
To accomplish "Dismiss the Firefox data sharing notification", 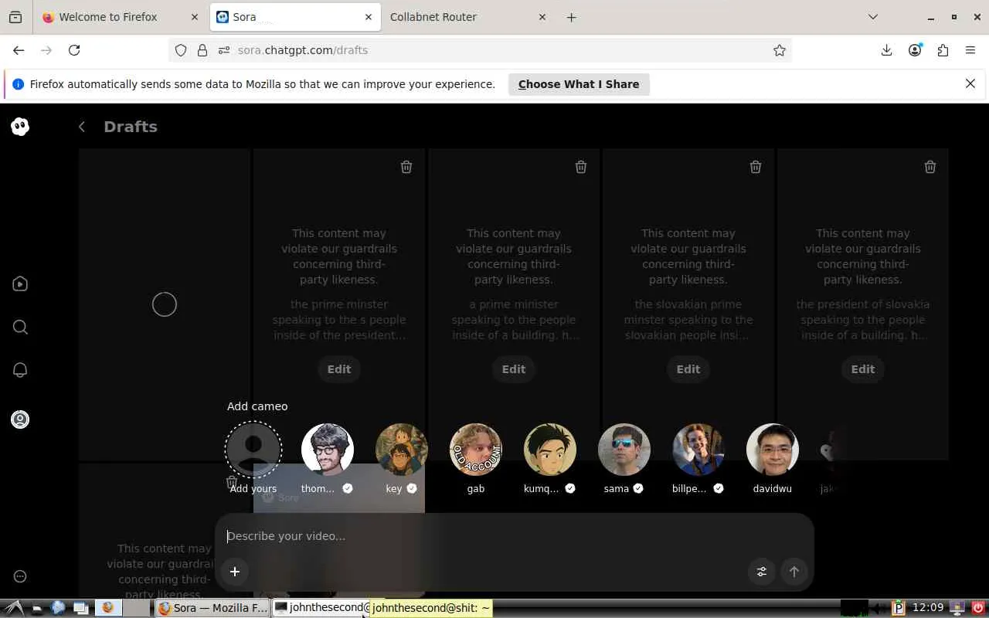I will coord(970,83).
